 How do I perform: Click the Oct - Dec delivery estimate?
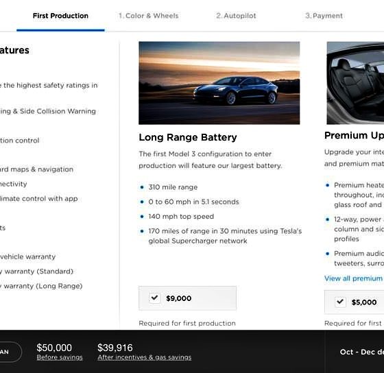(362, 352)
